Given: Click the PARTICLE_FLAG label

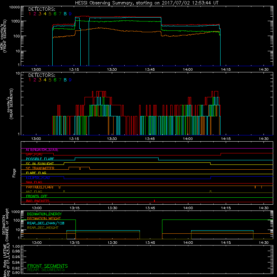Looking at the screenshot, I should [x=39, y=187].
